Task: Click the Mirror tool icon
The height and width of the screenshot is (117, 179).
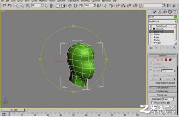Action: coord(169,6)
